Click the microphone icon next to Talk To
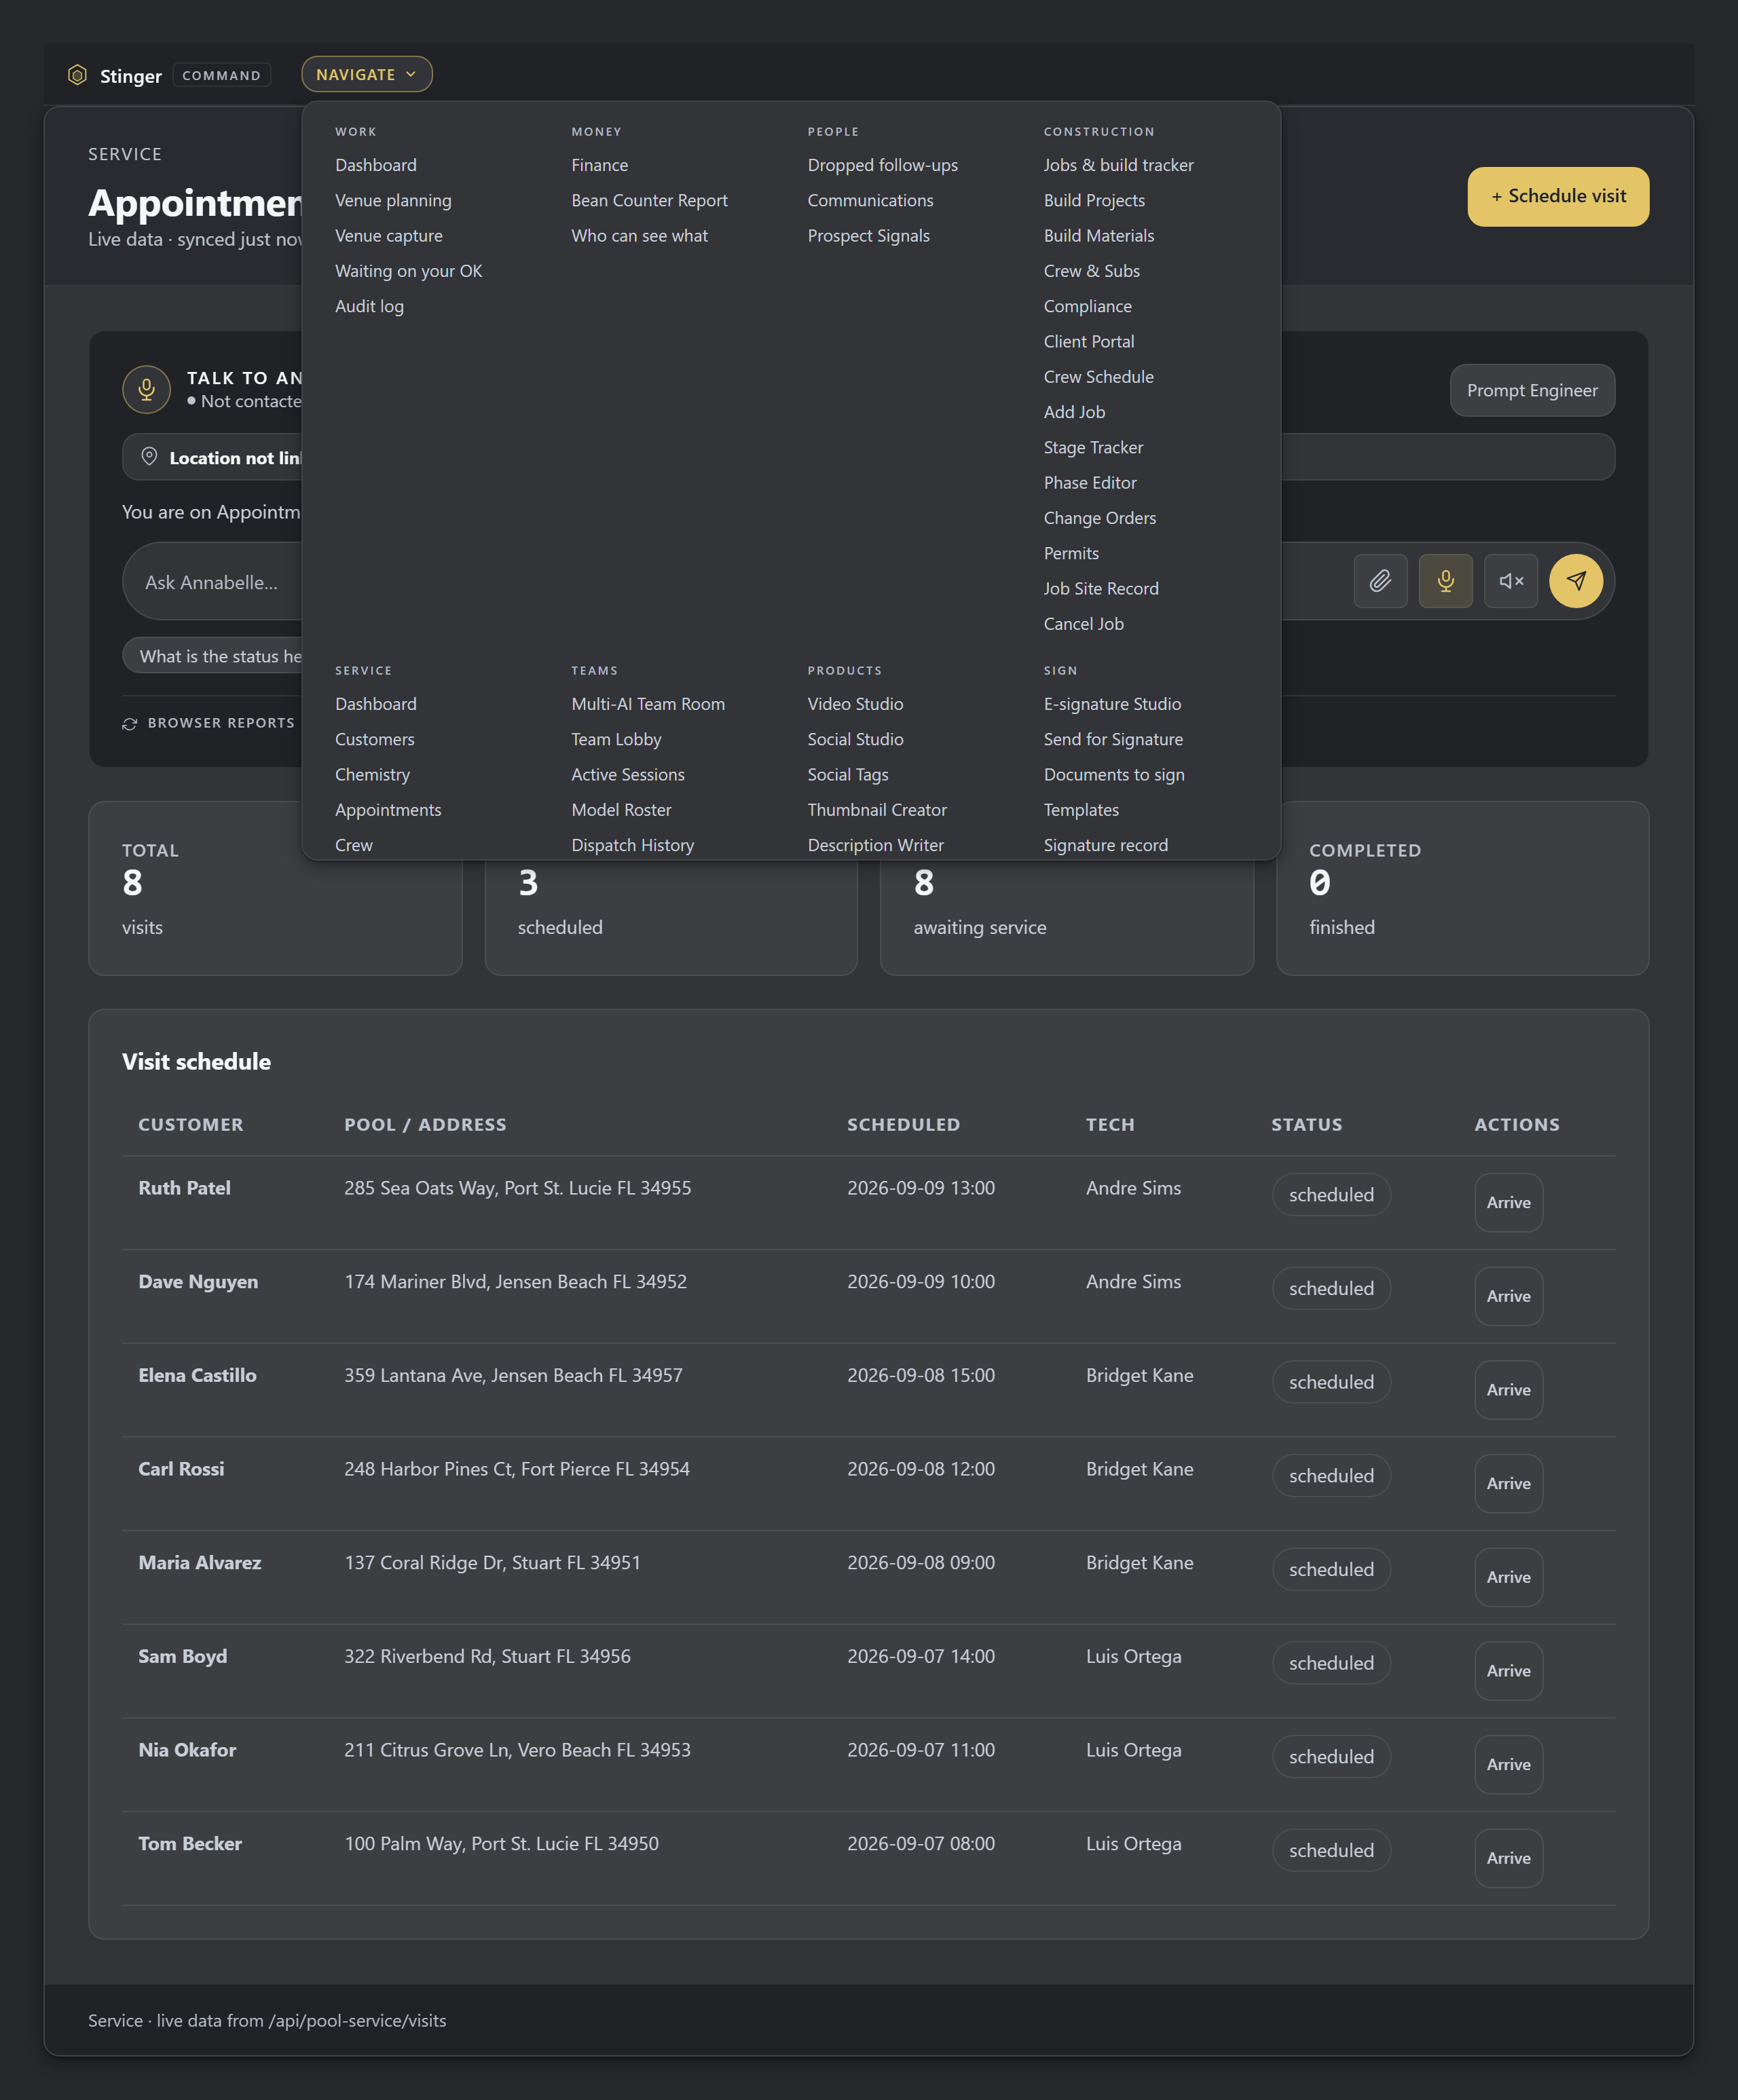 click(x=147, y=389)
